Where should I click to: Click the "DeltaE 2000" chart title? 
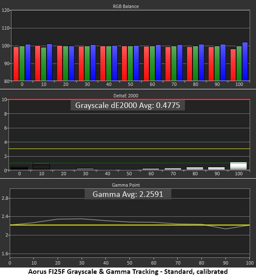(x=126, y=96)
